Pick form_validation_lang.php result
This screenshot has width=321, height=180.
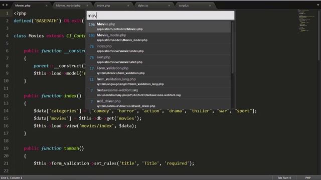pos(158,81)
